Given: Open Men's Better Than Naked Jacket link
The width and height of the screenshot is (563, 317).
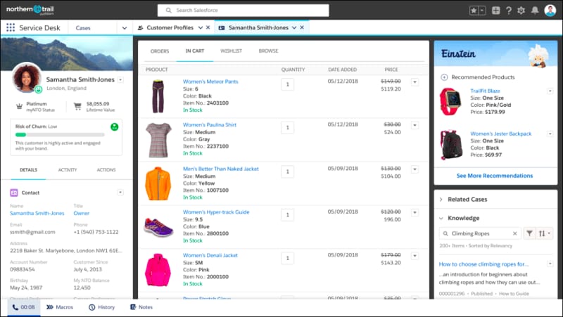Looking at the screenshot, I should (220, 169).
